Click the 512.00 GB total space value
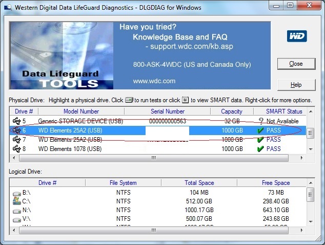Screen dimensions: 325x245 (x=199, y=201)
